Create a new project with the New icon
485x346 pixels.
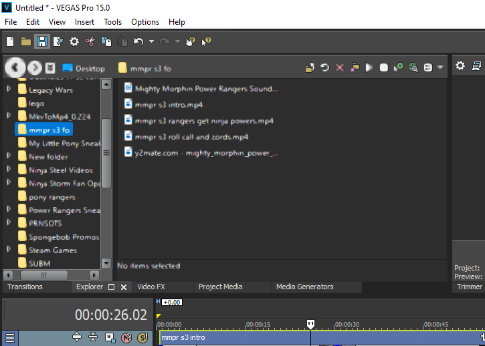10,41
